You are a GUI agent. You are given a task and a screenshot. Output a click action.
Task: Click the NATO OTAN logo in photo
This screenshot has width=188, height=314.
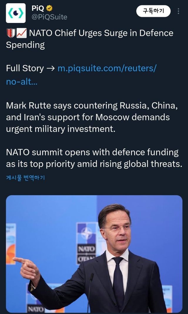pyautogui.click(x=86, y=243)
